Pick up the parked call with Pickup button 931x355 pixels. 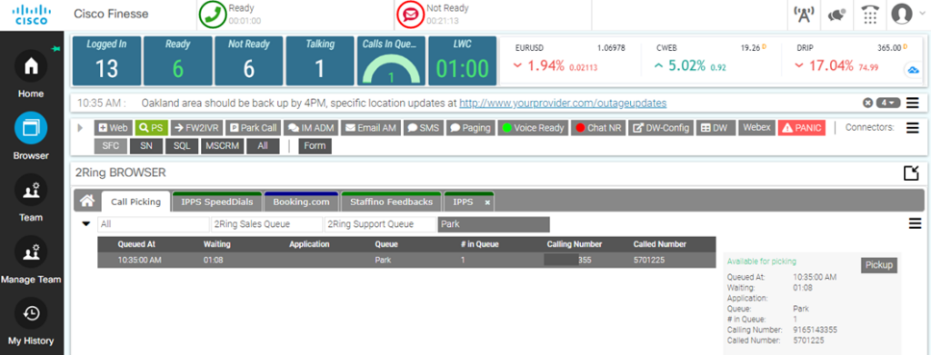click(x=879, y=265)
